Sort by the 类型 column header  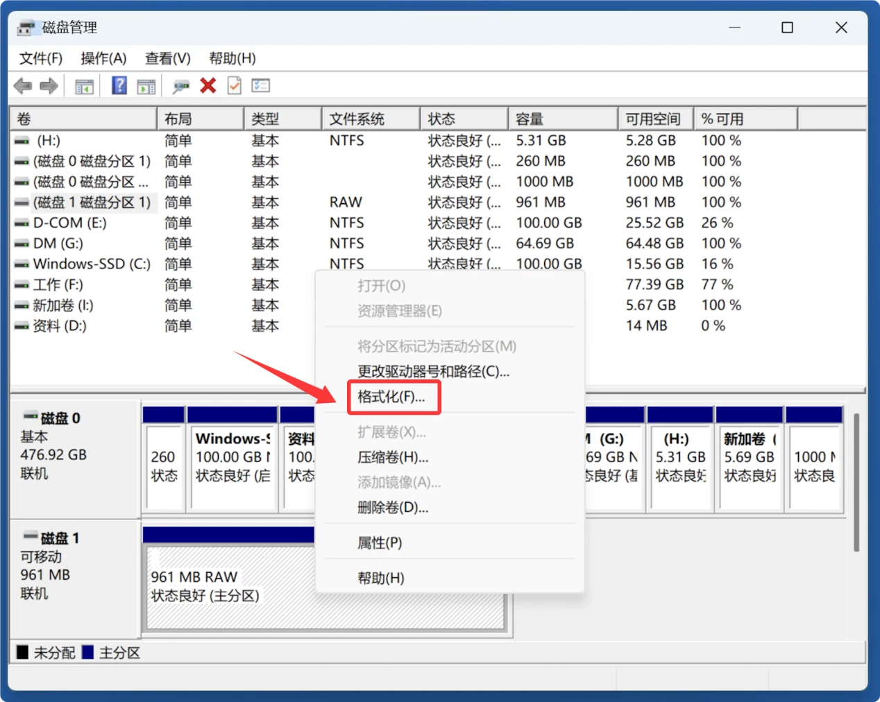283,119
